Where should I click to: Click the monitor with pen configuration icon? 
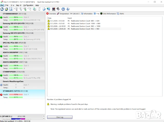(54, 9)
